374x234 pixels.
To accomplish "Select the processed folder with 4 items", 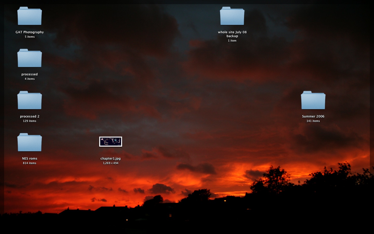I will (29, 58).
